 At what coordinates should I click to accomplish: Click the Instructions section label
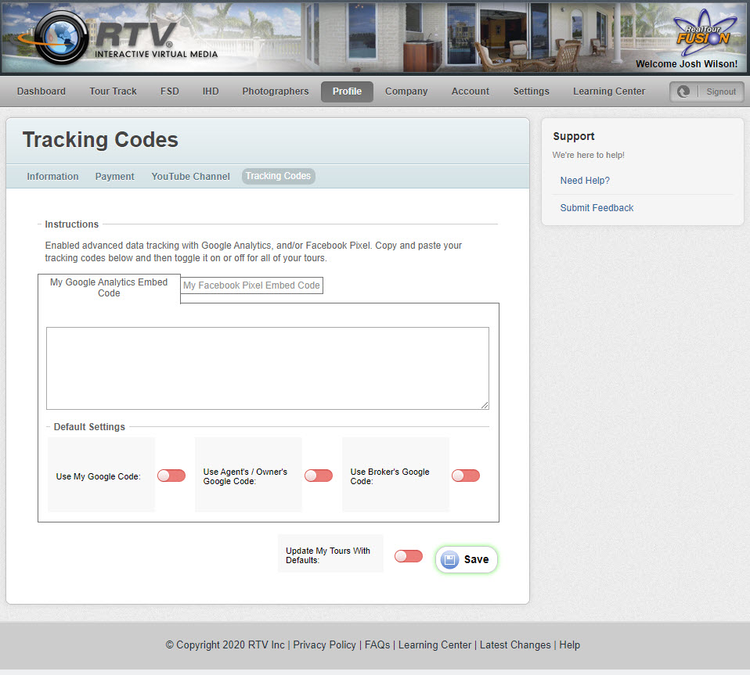72,224
